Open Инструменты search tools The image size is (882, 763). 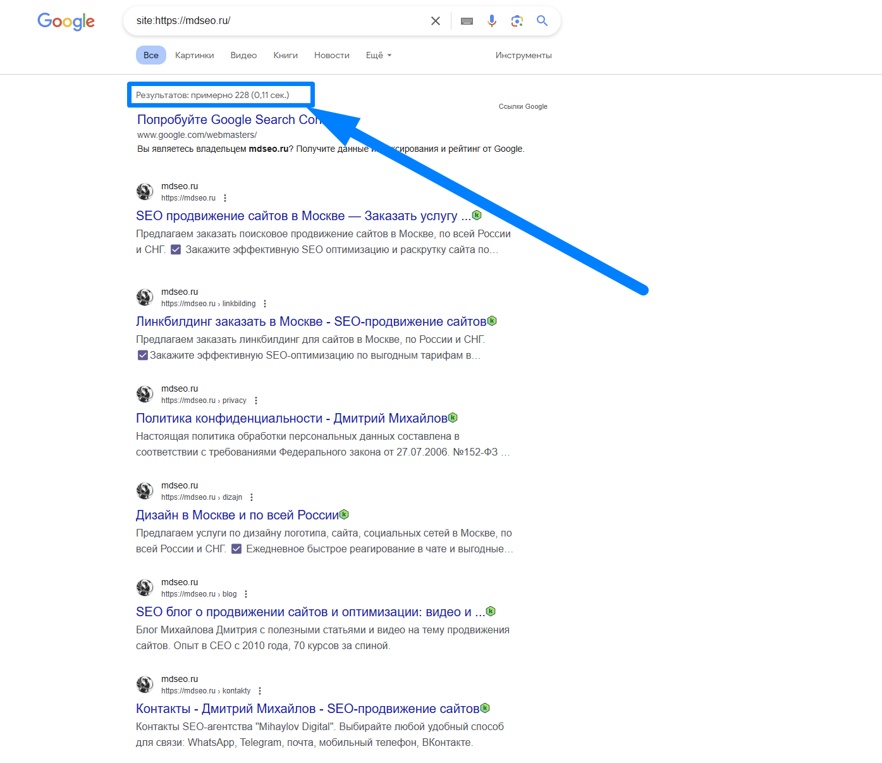coord(524,55)
